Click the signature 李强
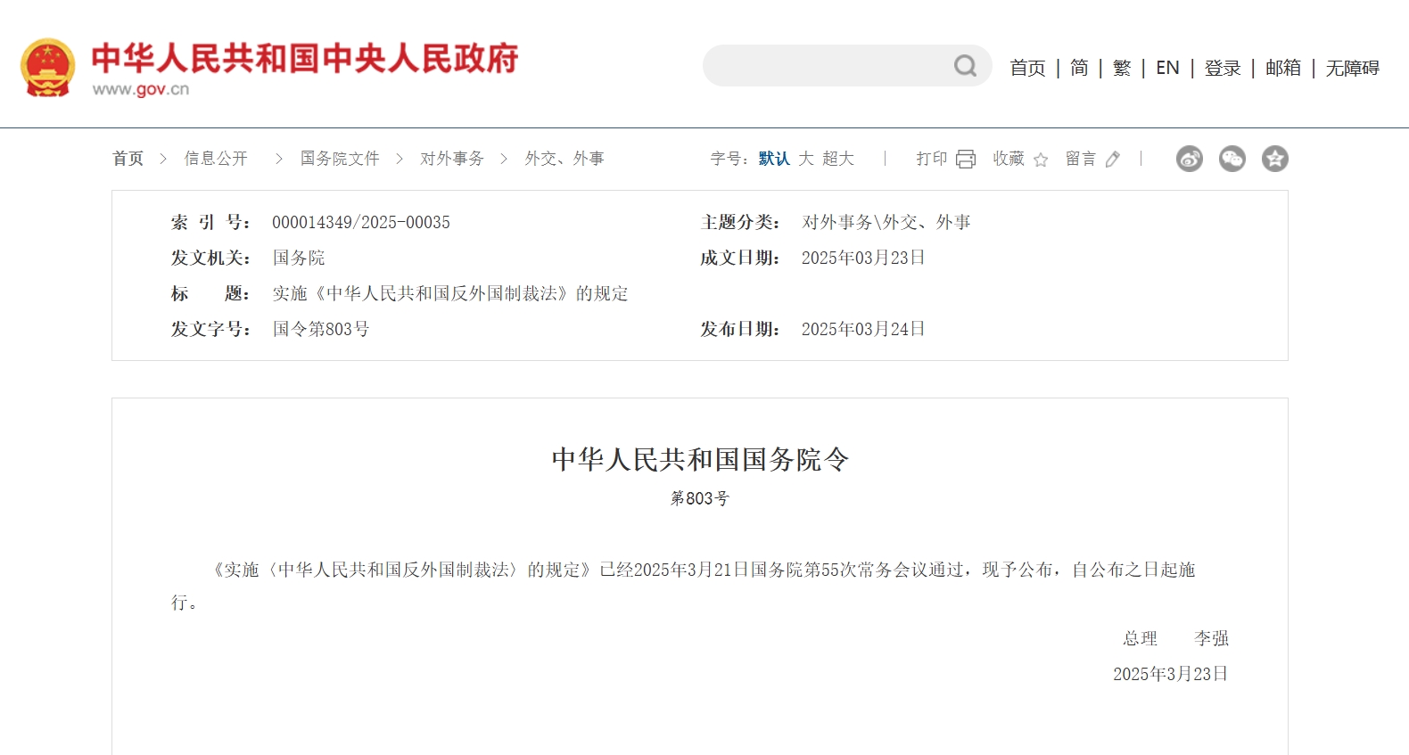This screenshot has width=1409, height=755. (x=1212, y=638)
